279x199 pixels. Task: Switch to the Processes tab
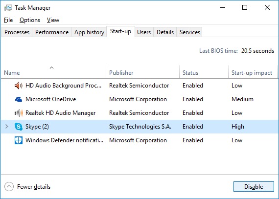point(17,32)
